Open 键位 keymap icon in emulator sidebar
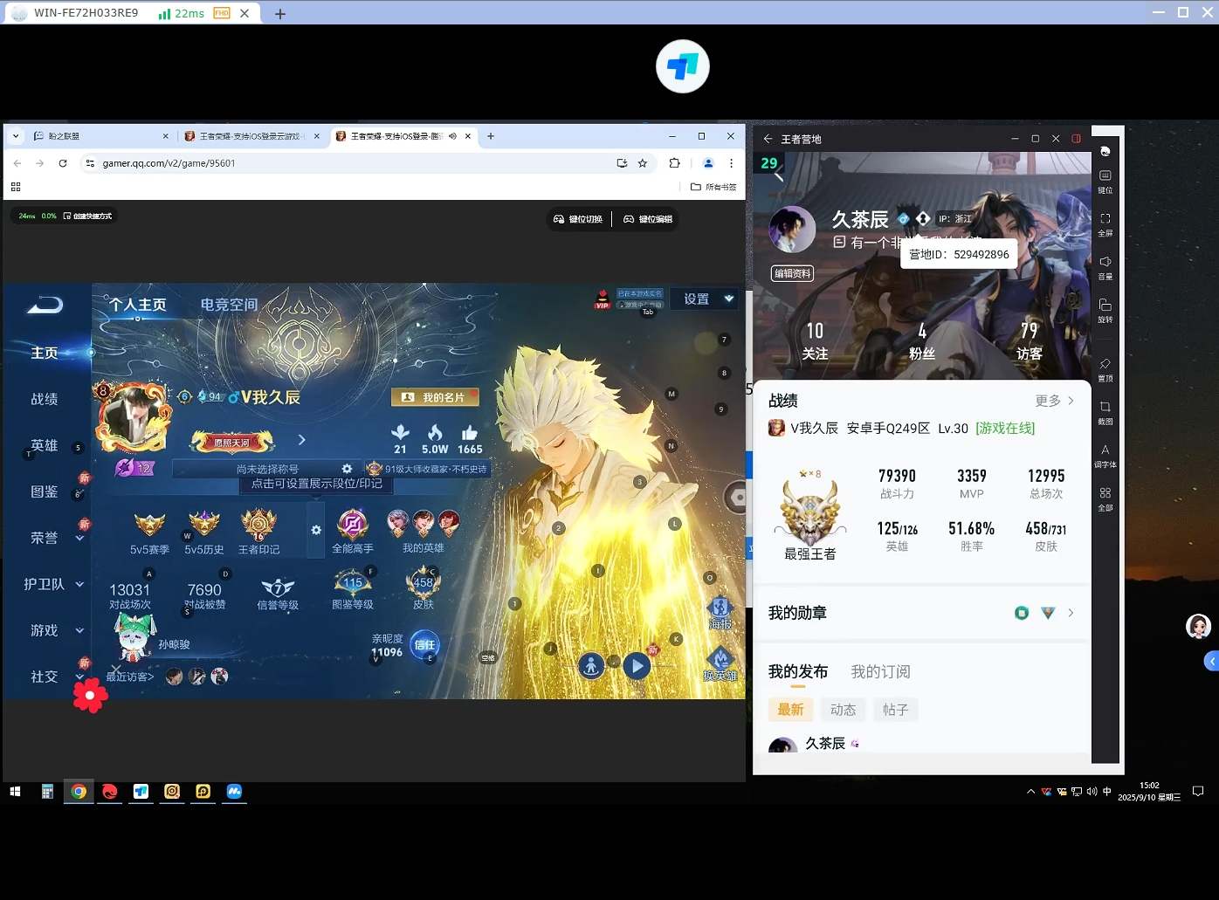 (x=1105, y=180)
